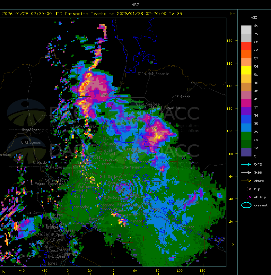The image size is (271, 275).
Task: Click the 'E_Chical' place label
Action: 105,150
